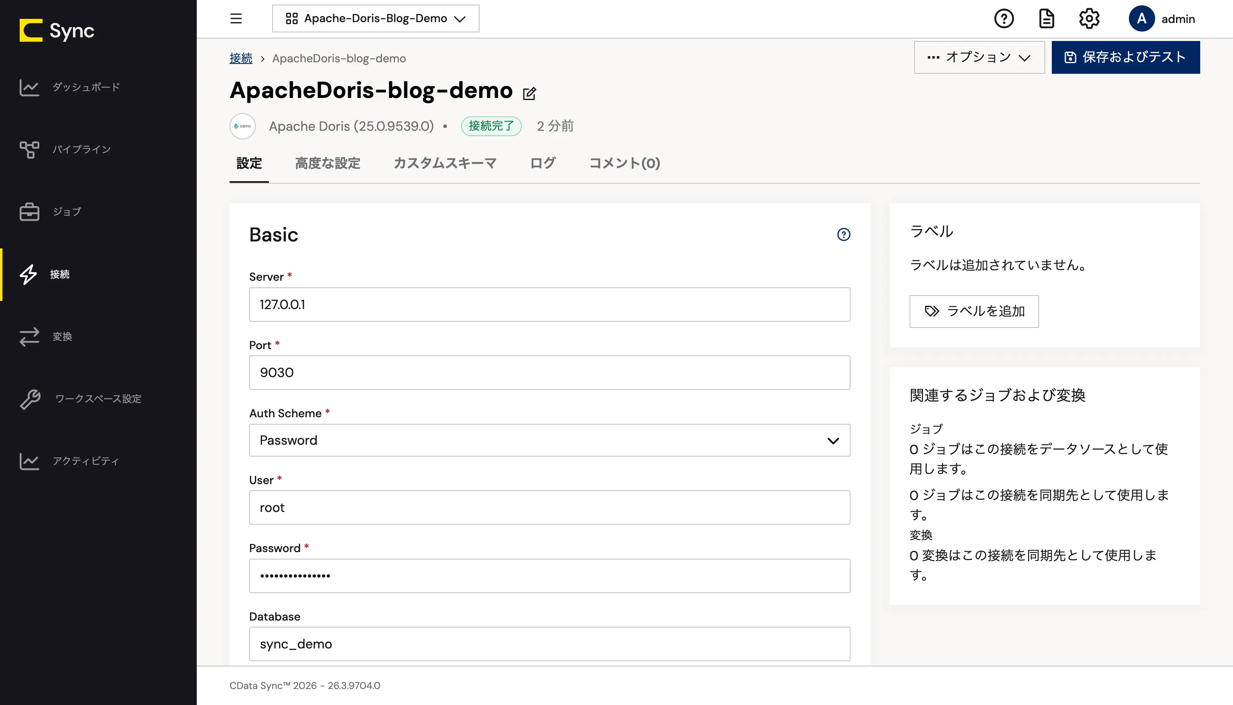1233x705 pixels.
Task: Focus the Port input field
Action: click(549, 372)
